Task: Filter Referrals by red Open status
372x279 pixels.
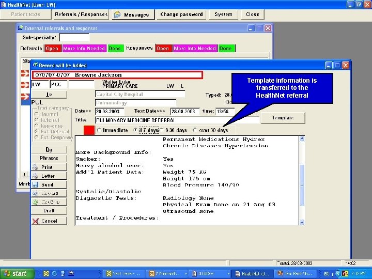Action: coord(52,49)
